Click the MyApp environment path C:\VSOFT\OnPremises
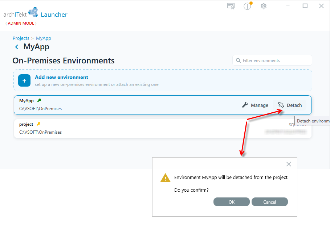The image size is (330, 225). (x=40, y=109)
